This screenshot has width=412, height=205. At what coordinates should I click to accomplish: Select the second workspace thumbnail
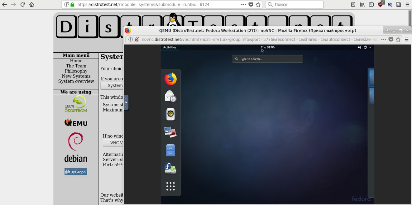point(371,96)
